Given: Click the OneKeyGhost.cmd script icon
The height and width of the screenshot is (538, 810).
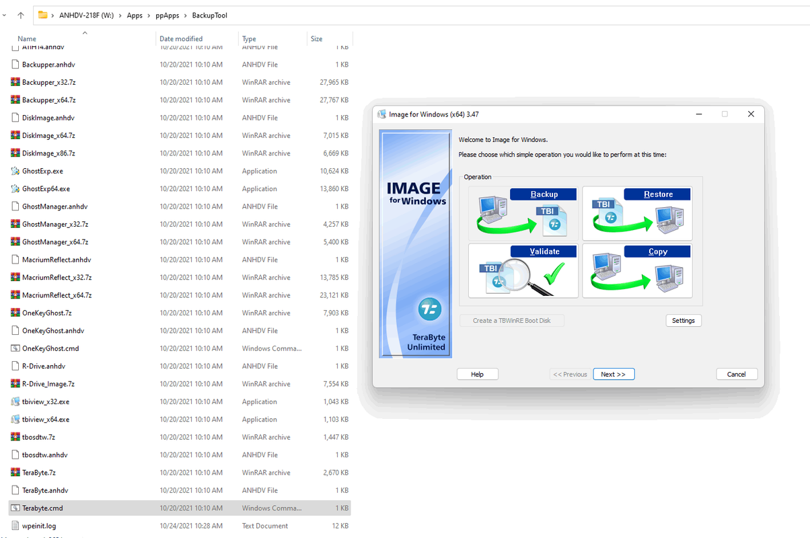Looking at the screenshot, I should 15,348.
